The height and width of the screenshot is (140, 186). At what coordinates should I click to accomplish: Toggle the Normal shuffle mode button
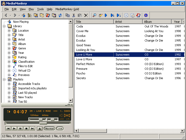(x=49, y=129)
